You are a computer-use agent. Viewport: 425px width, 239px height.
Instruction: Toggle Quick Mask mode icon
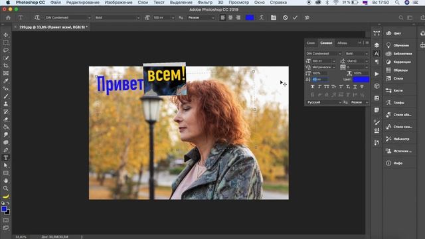6,220
